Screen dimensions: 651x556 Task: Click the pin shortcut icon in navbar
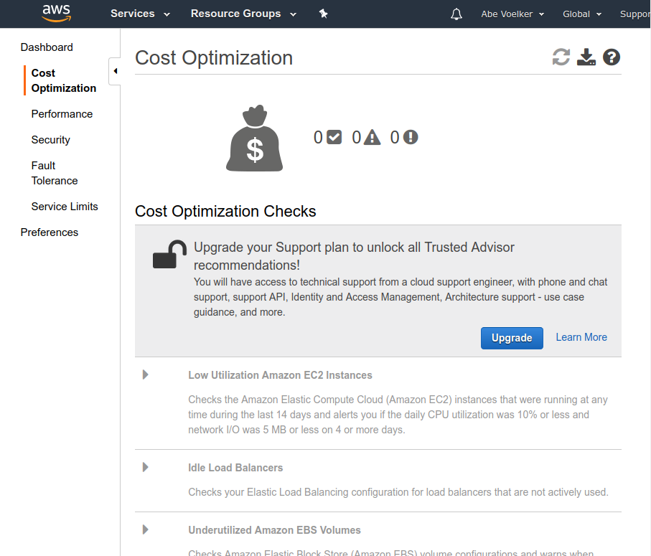point(323,14)
